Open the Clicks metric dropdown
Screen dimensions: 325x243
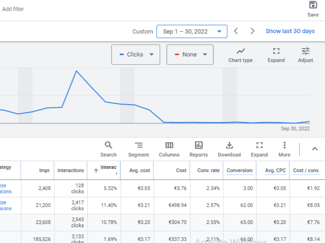[136, 54]
